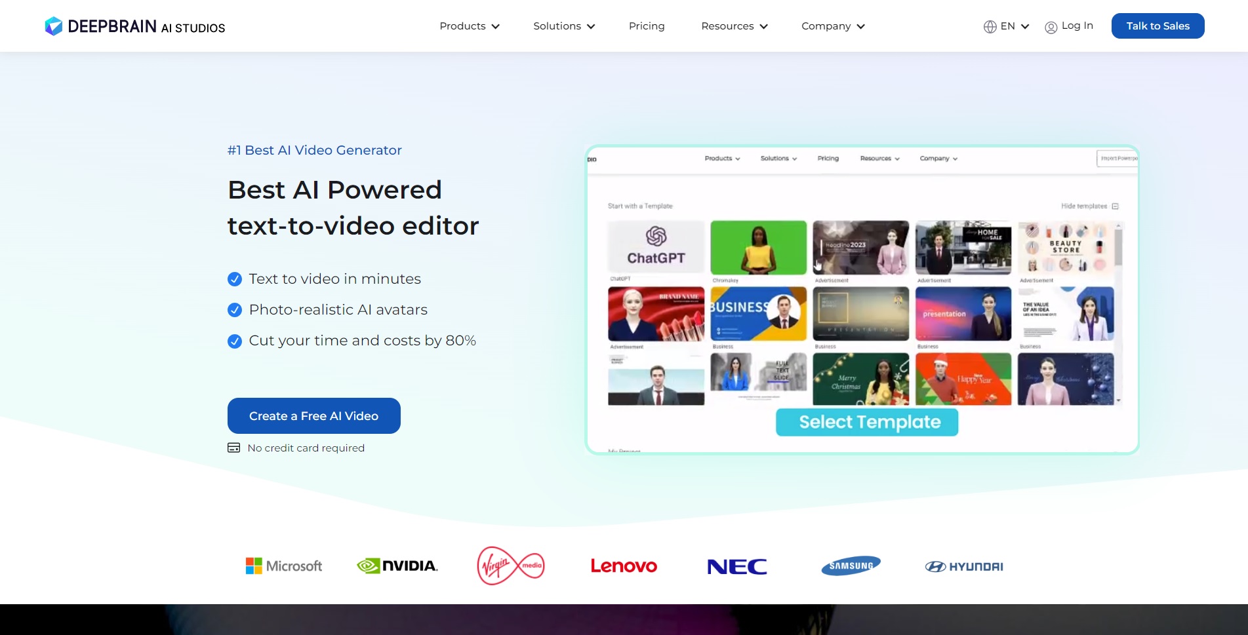
Task: Click the No credit card required text
Action: 306,448
